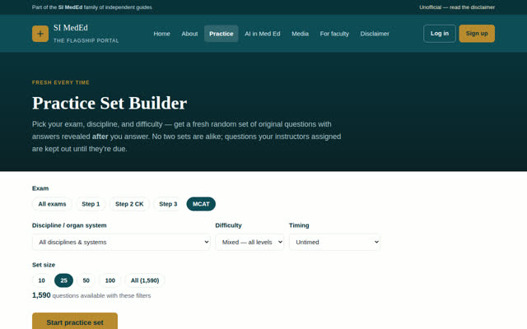Open the For faculty page
The height and width of the screenshot is (329, 527).
pyautogui.click(x=334, y=34)
